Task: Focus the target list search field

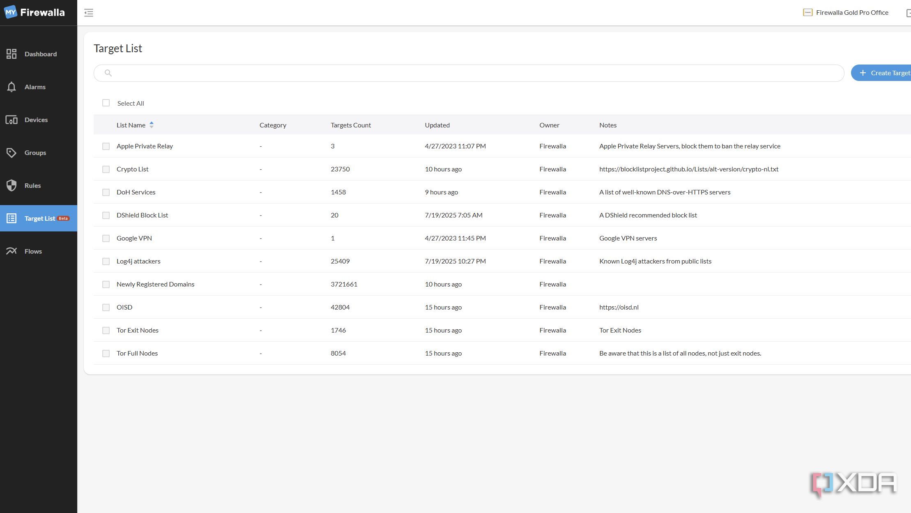Action: [469, 73]
